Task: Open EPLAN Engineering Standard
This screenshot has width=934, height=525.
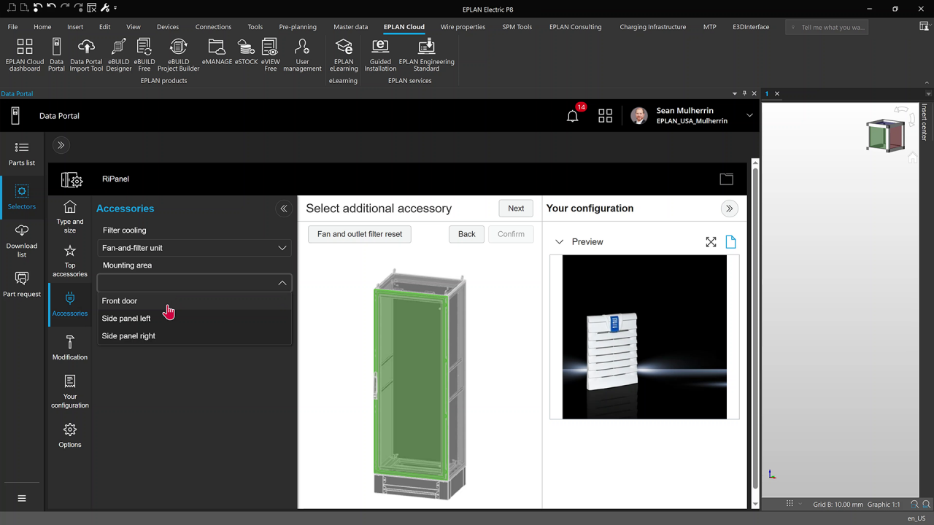Action: [426, 55]
